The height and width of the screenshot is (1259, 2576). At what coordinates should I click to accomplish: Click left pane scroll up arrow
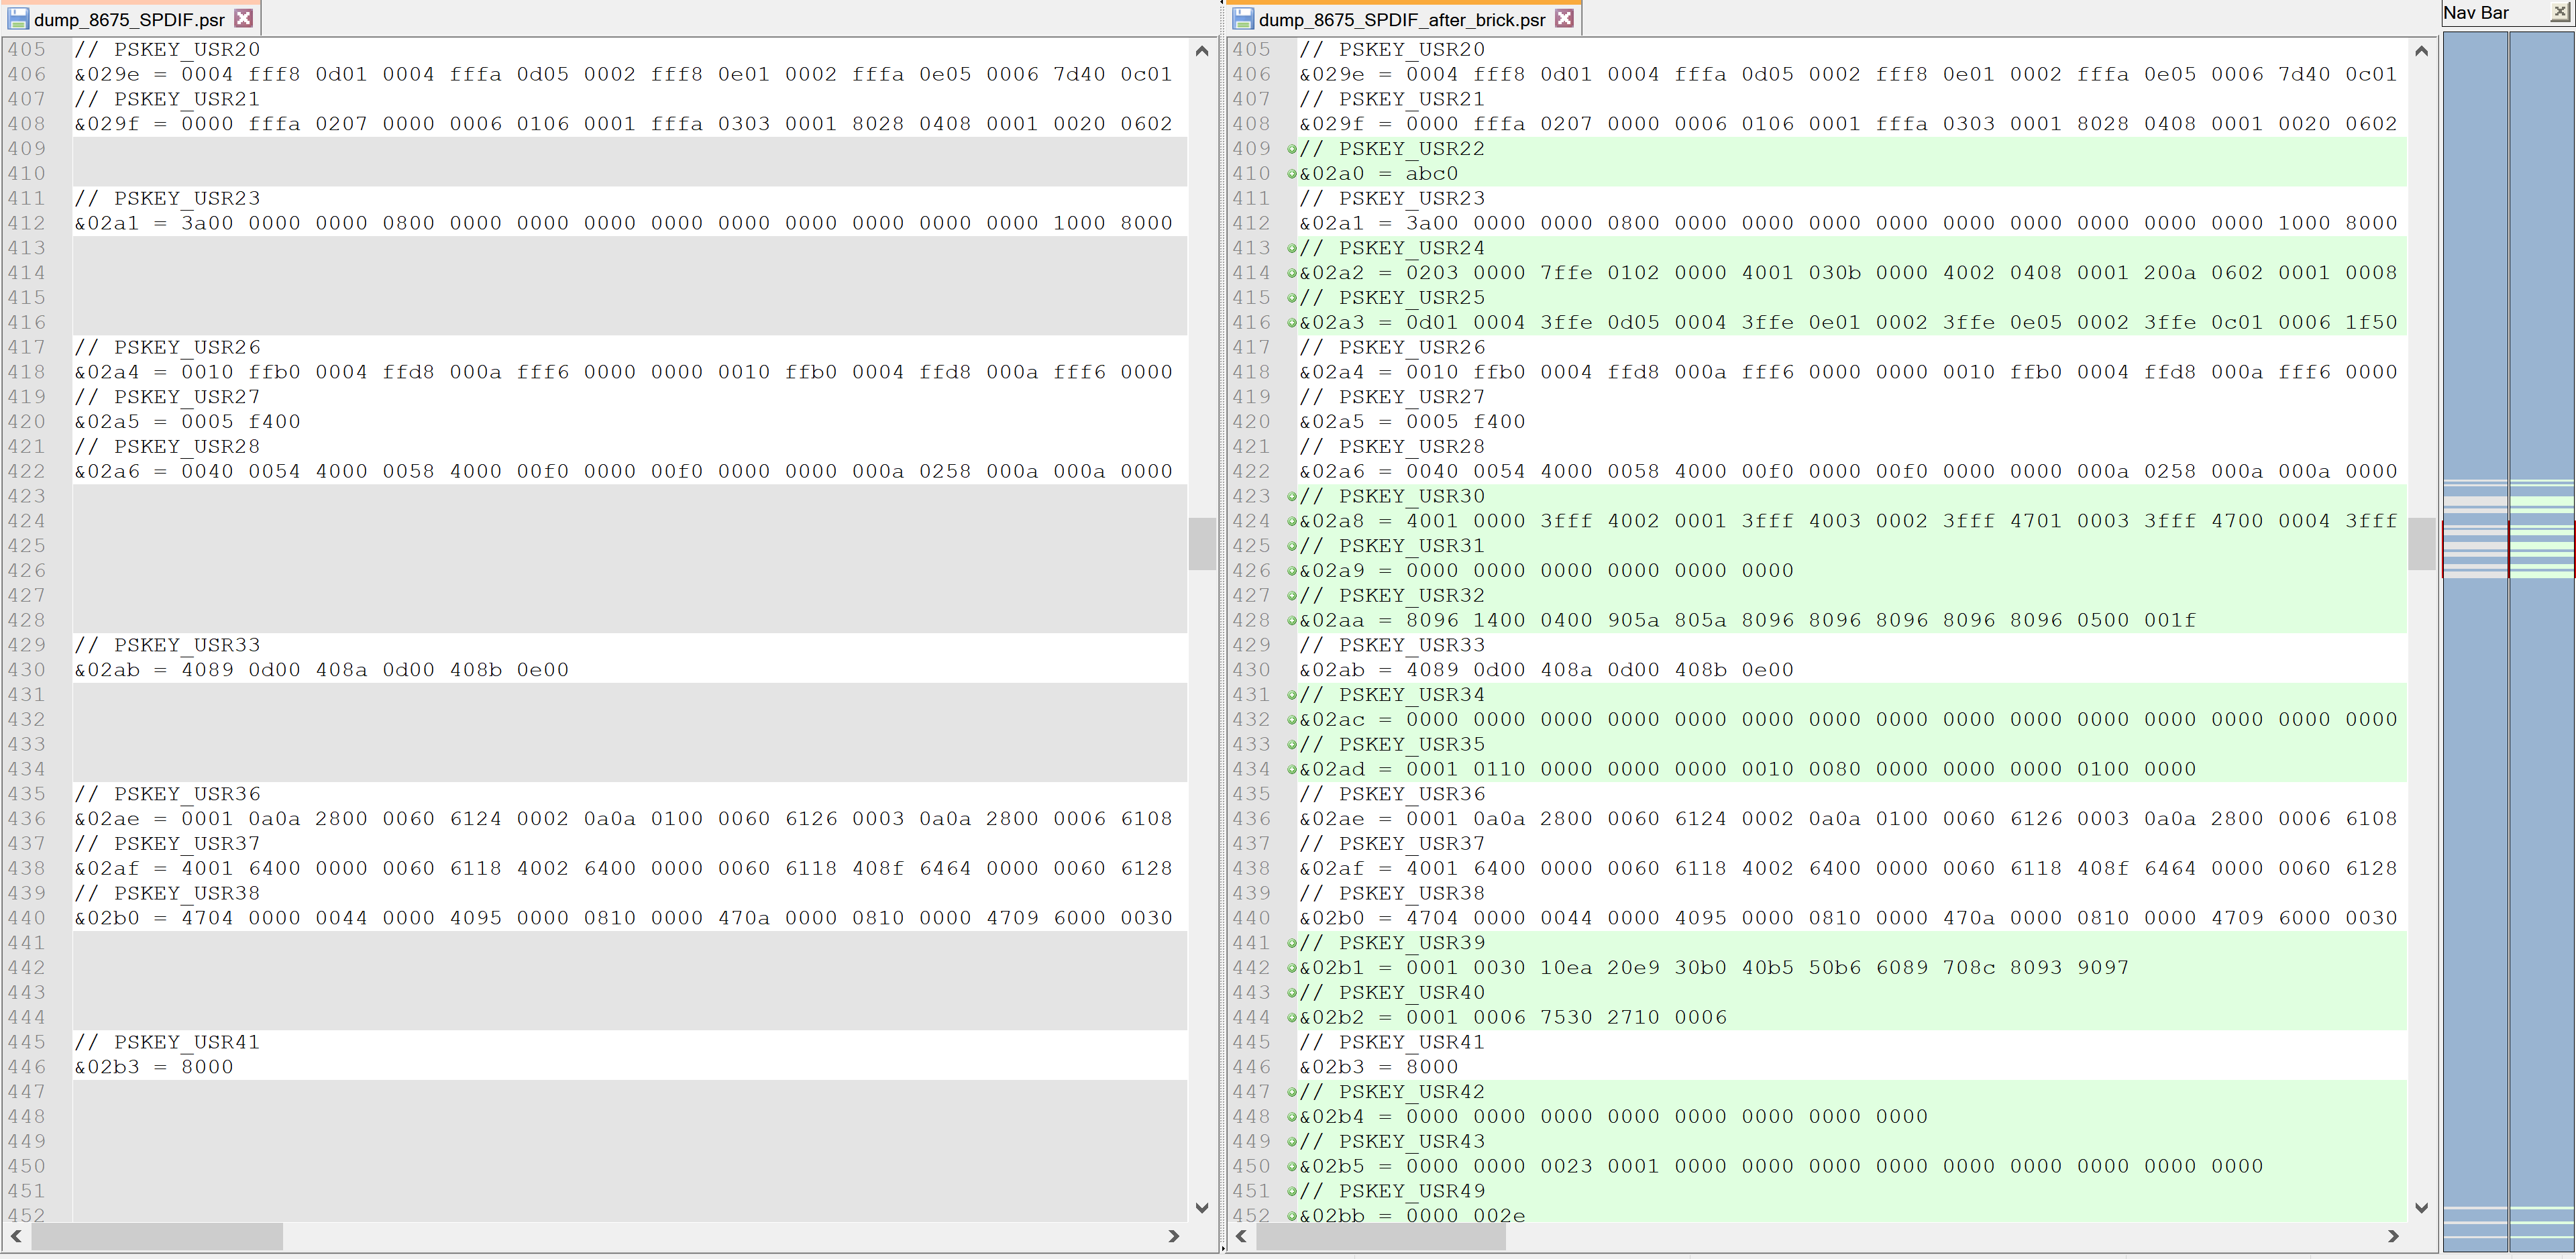point(1202,51)
